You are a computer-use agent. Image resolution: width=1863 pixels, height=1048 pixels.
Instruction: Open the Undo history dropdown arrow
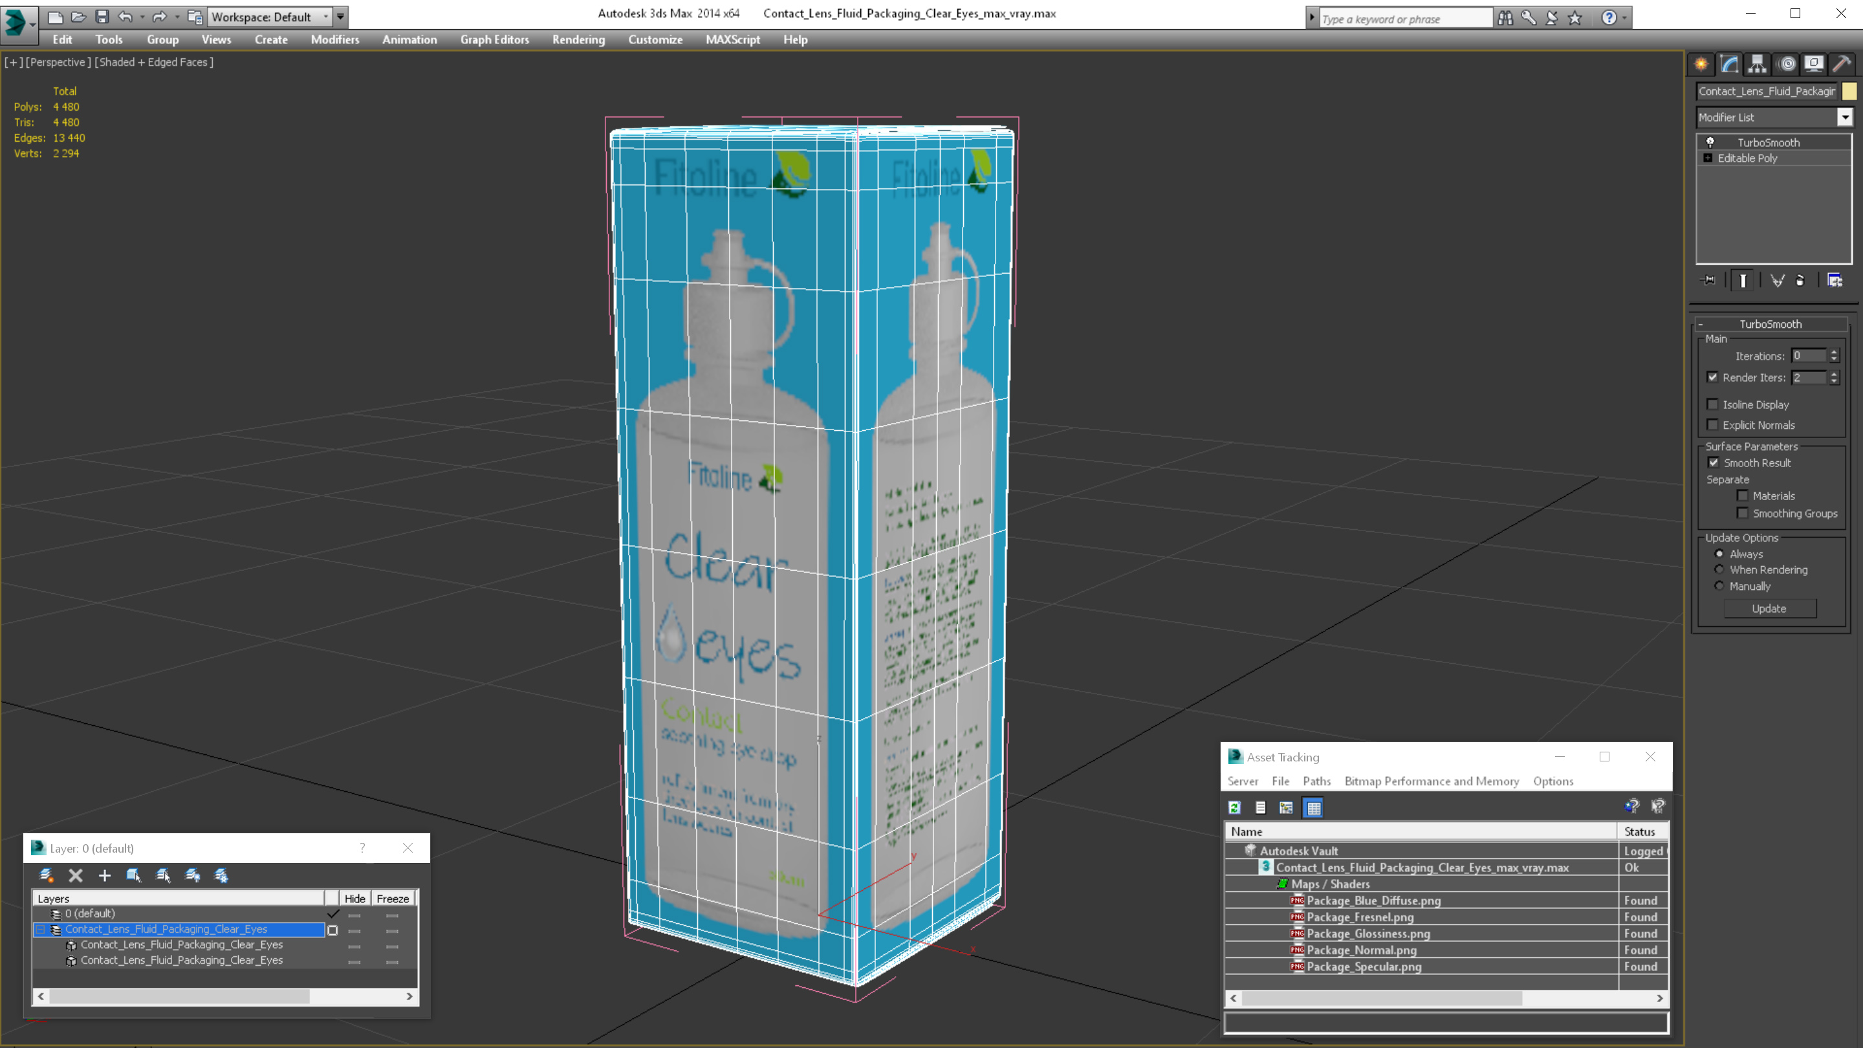click(x=142, y=17)
